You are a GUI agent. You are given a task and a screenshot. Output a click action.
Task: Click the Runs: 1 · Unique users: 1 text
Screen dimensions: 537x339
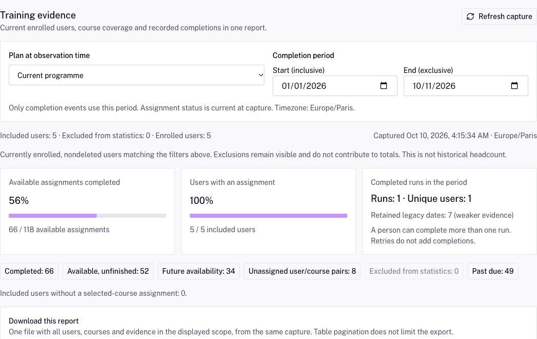click(x=421, y=199)
